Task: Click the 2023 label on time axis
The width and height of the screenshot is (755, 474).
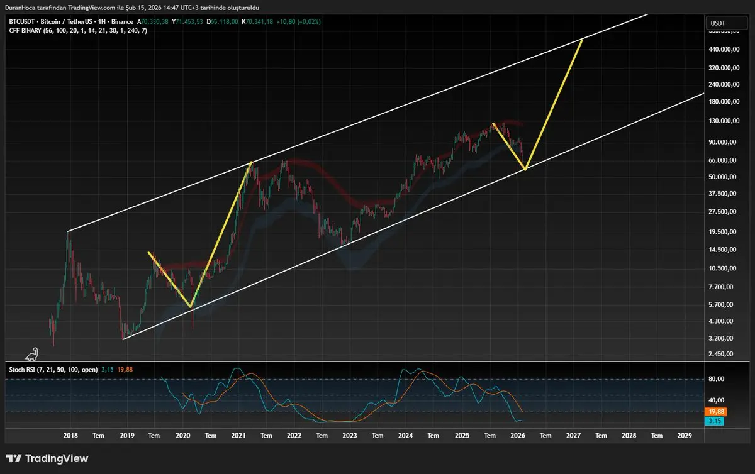Action: pyautogui.click(x=350, y=435)
